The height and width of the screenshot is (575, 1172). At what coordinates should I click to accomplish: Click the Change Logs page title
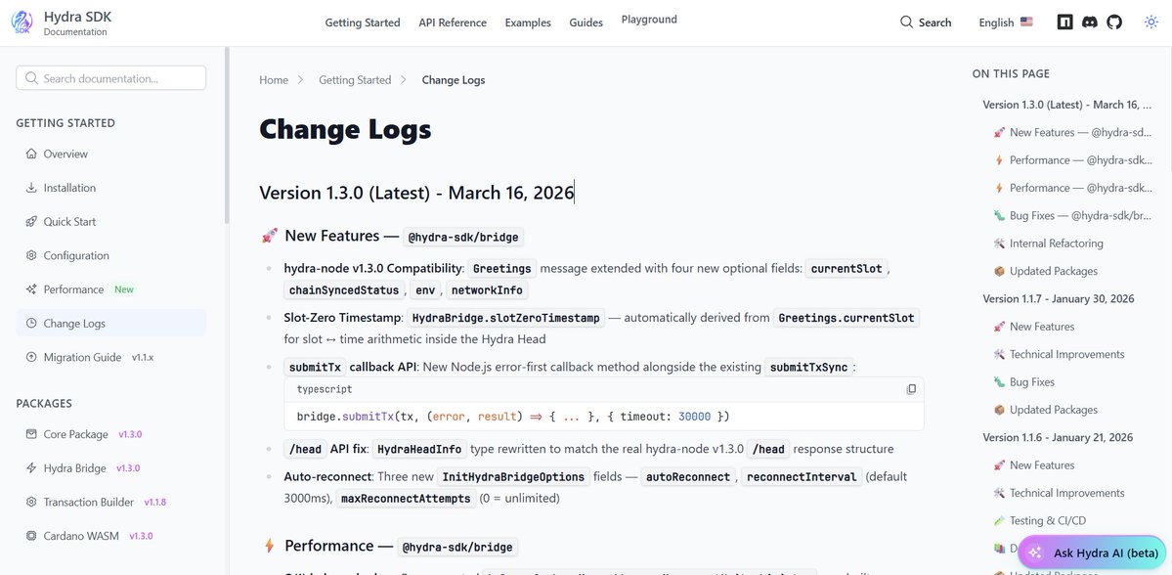pyautogui.click(x=345, y=129)
